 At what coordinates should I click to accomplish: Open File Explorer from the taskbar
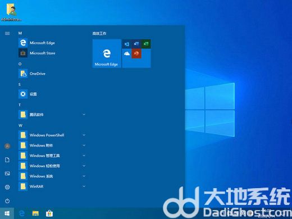[x=35, y=213]
